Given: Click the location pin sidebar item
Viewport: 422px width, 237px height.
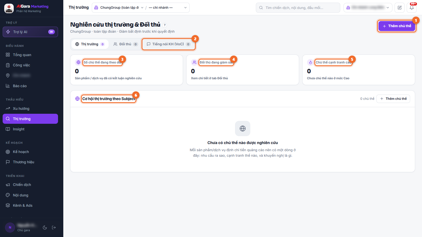Looking at the screenshot, I should pyautogui.click(x=30, y=76).
